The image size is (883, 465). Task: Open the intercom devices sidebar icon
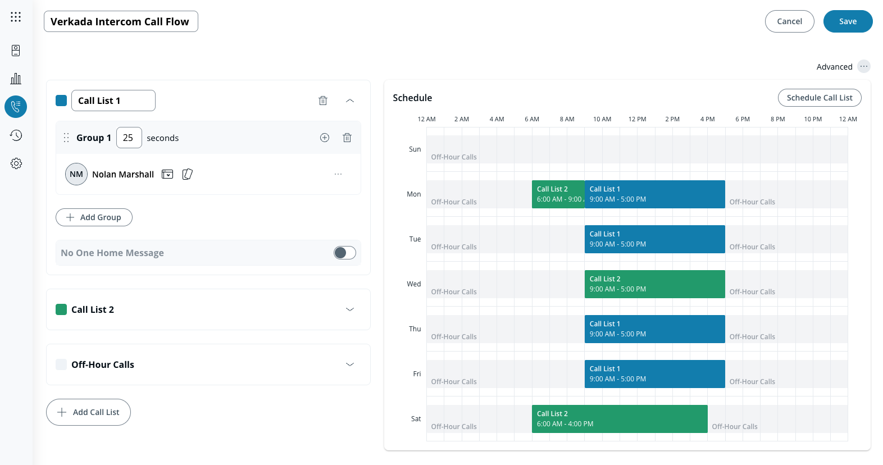[16, 51]
